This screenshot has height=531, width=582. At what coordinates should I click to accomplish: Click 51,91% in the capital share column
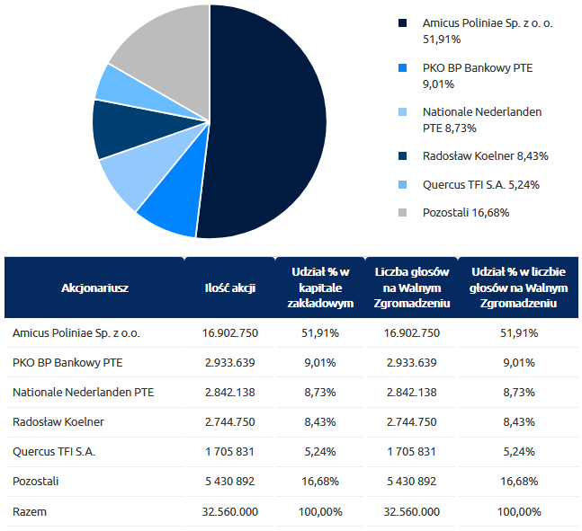320,333
